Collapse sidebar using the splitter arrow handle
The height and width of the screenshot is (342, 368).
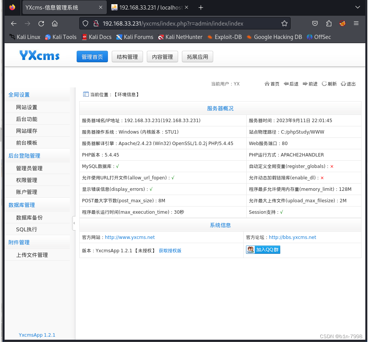click(74, 223)
